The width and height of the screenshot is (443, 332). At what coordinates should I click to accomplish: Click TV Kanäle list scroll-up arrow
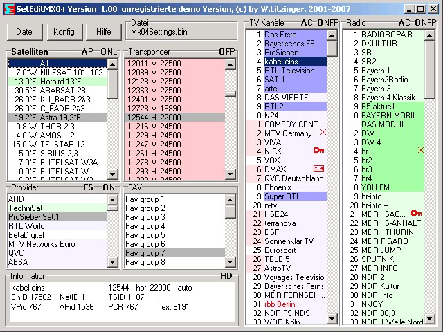(x=332, y=35)
